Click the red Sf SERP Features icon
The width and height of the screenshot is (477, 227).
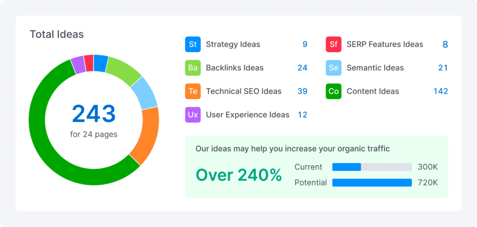pos(333,44)
